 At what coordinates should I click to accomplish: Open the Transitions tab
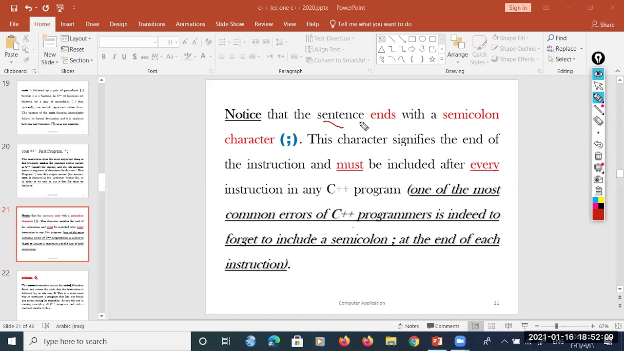[x=152, y=24]
